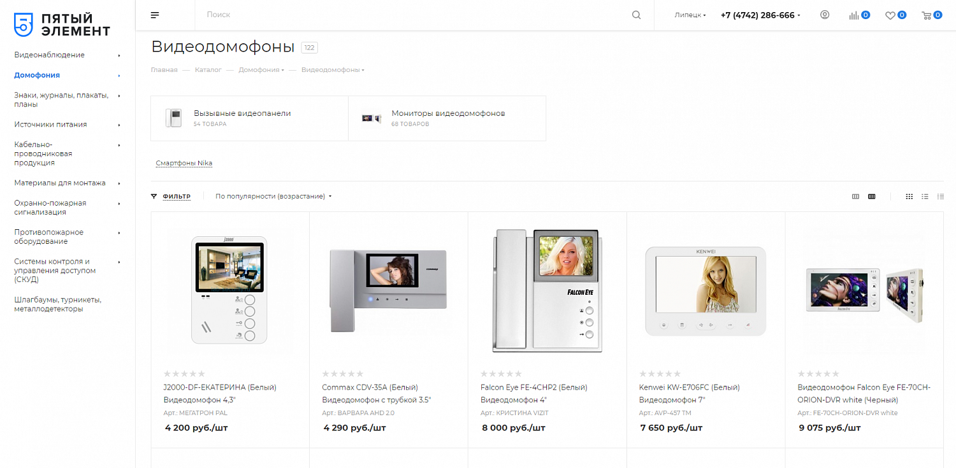The height and width of the screenshot is (468, 956).
Task: Open the Kenwei KW-E706FC product image
Action: coord(706,291)
